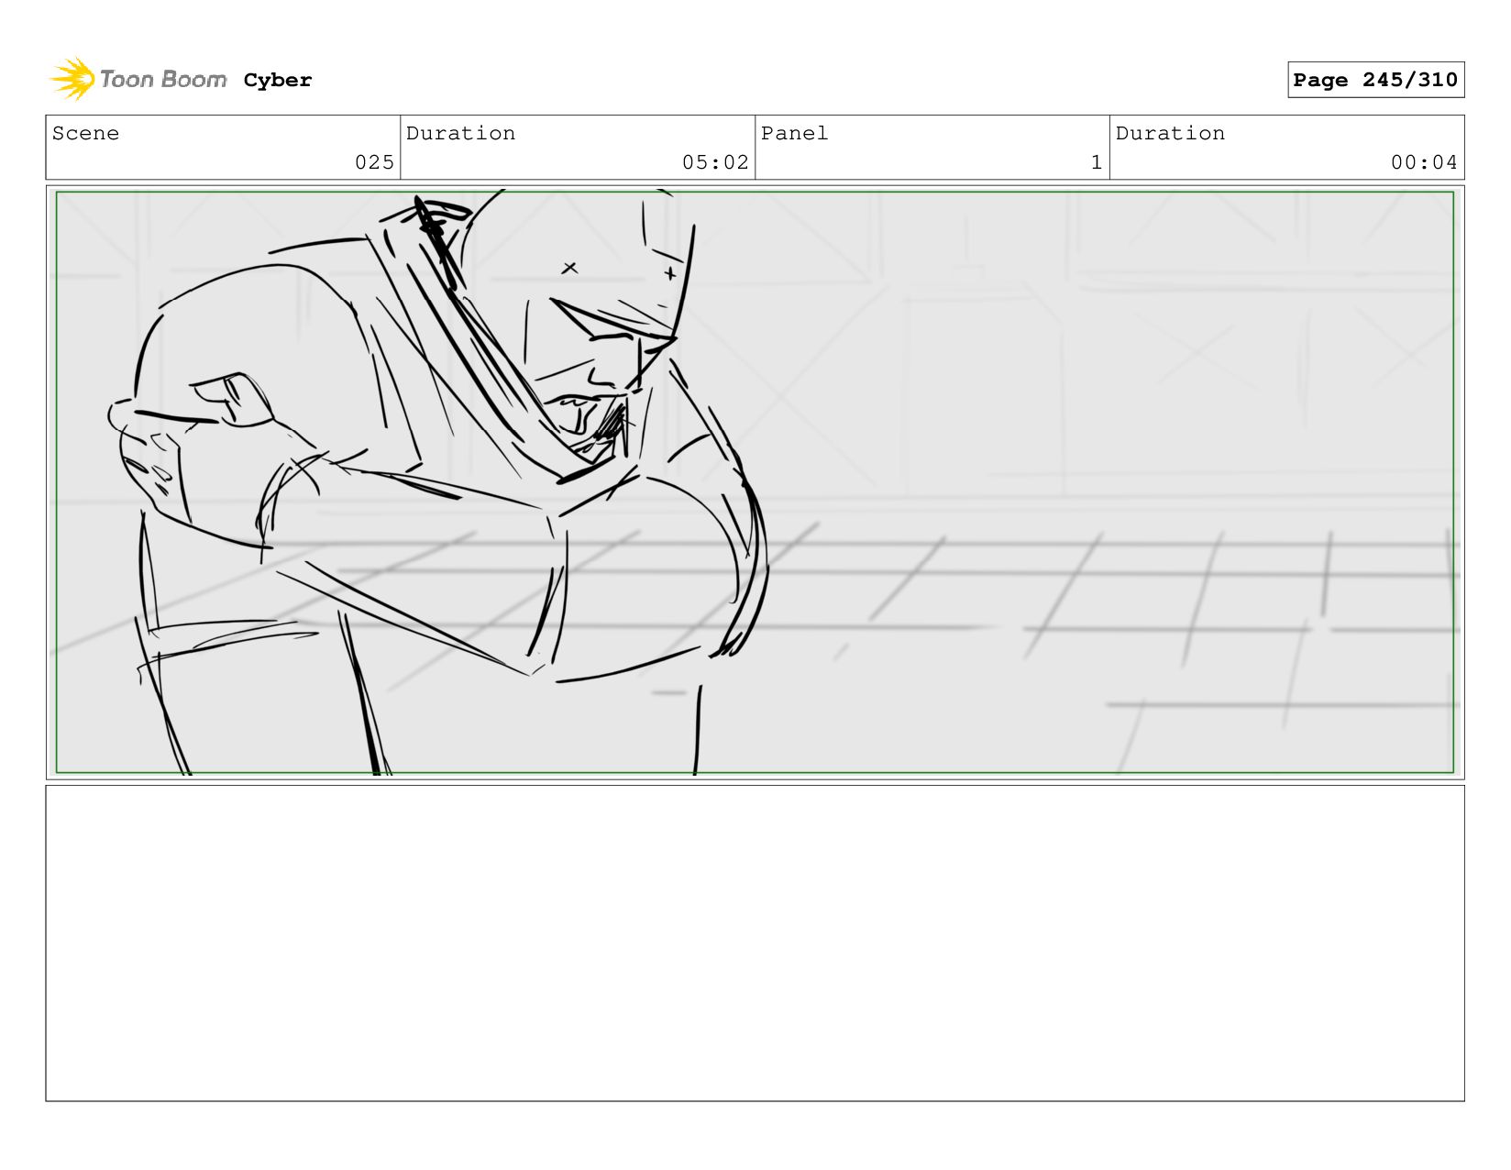Select panel number 1

(1096, 162)
